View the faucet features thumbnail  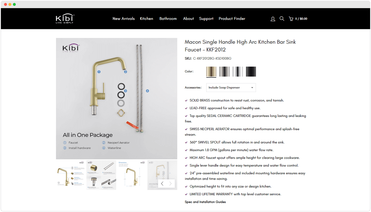point(71,175)
